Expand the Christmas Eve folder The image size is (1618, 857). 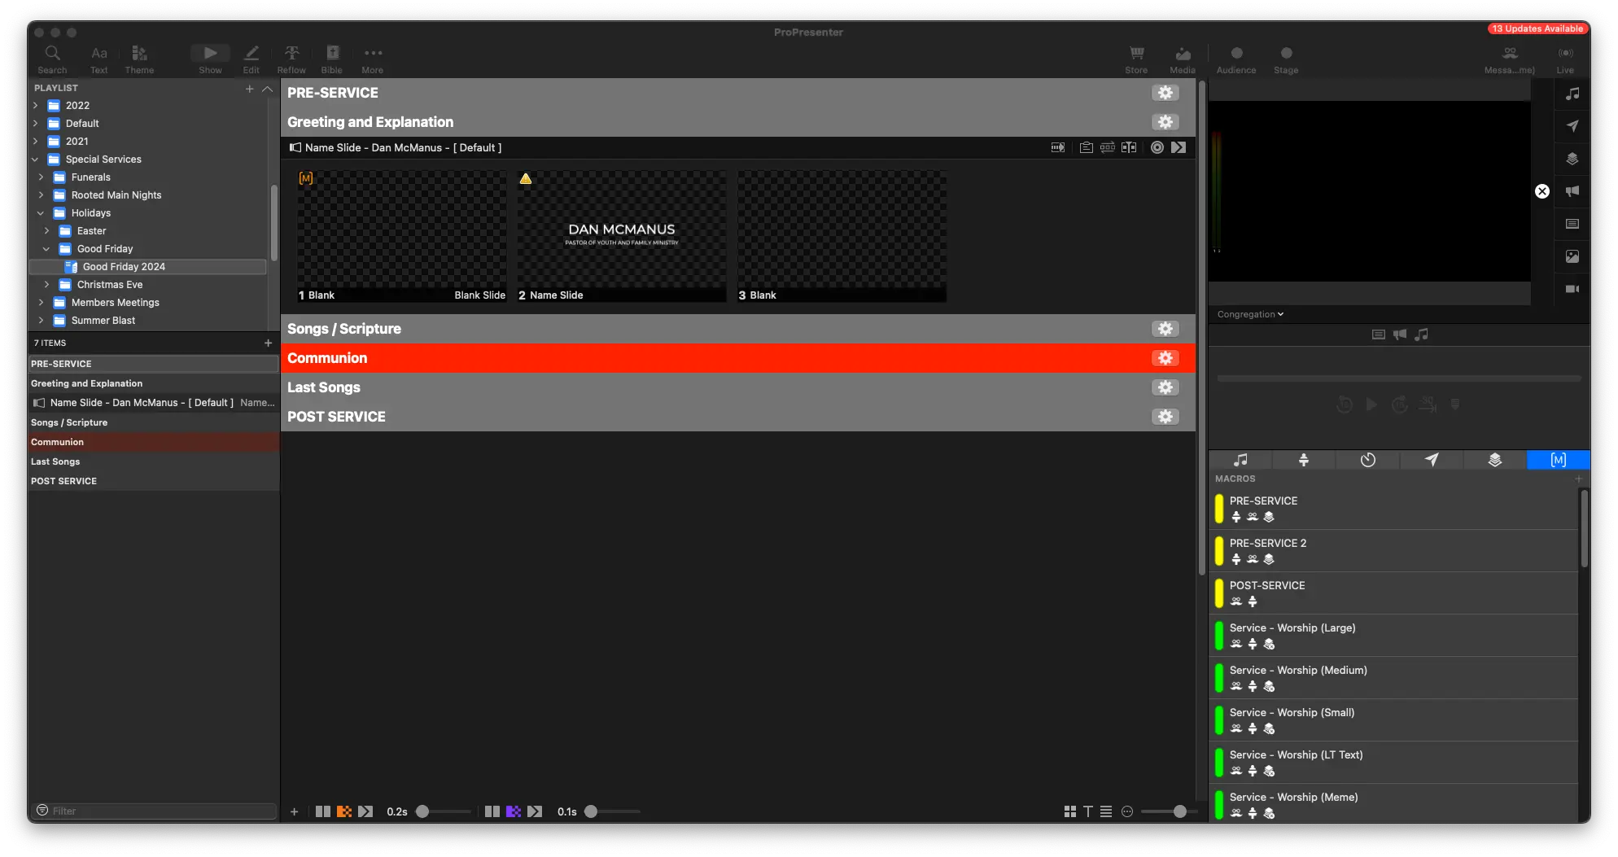(47, 285)
